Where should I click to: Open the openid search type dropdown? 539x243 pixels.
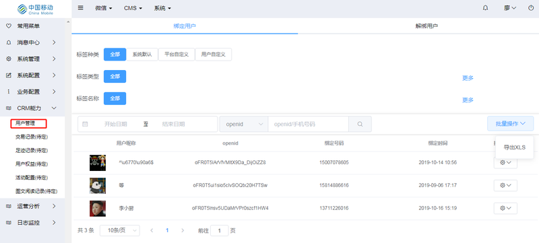pyautogui.click(x=244, y=125)
